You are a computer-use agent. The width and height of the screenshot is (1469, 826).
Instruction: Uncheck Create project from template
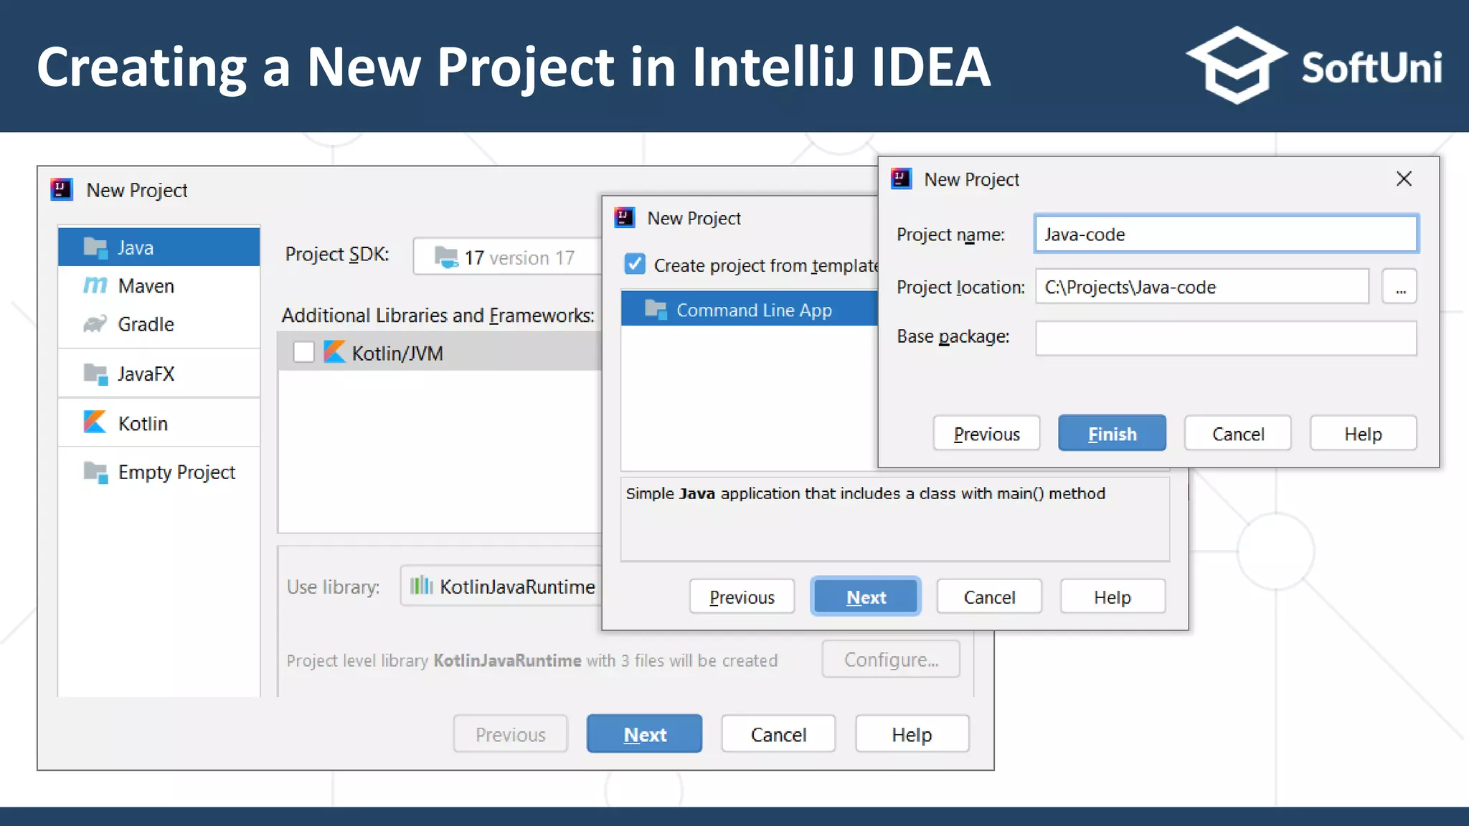[x=635, y=265]
